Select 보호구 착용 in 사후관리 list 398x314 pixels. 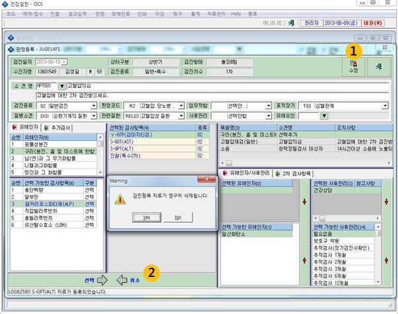click(343, 241)
